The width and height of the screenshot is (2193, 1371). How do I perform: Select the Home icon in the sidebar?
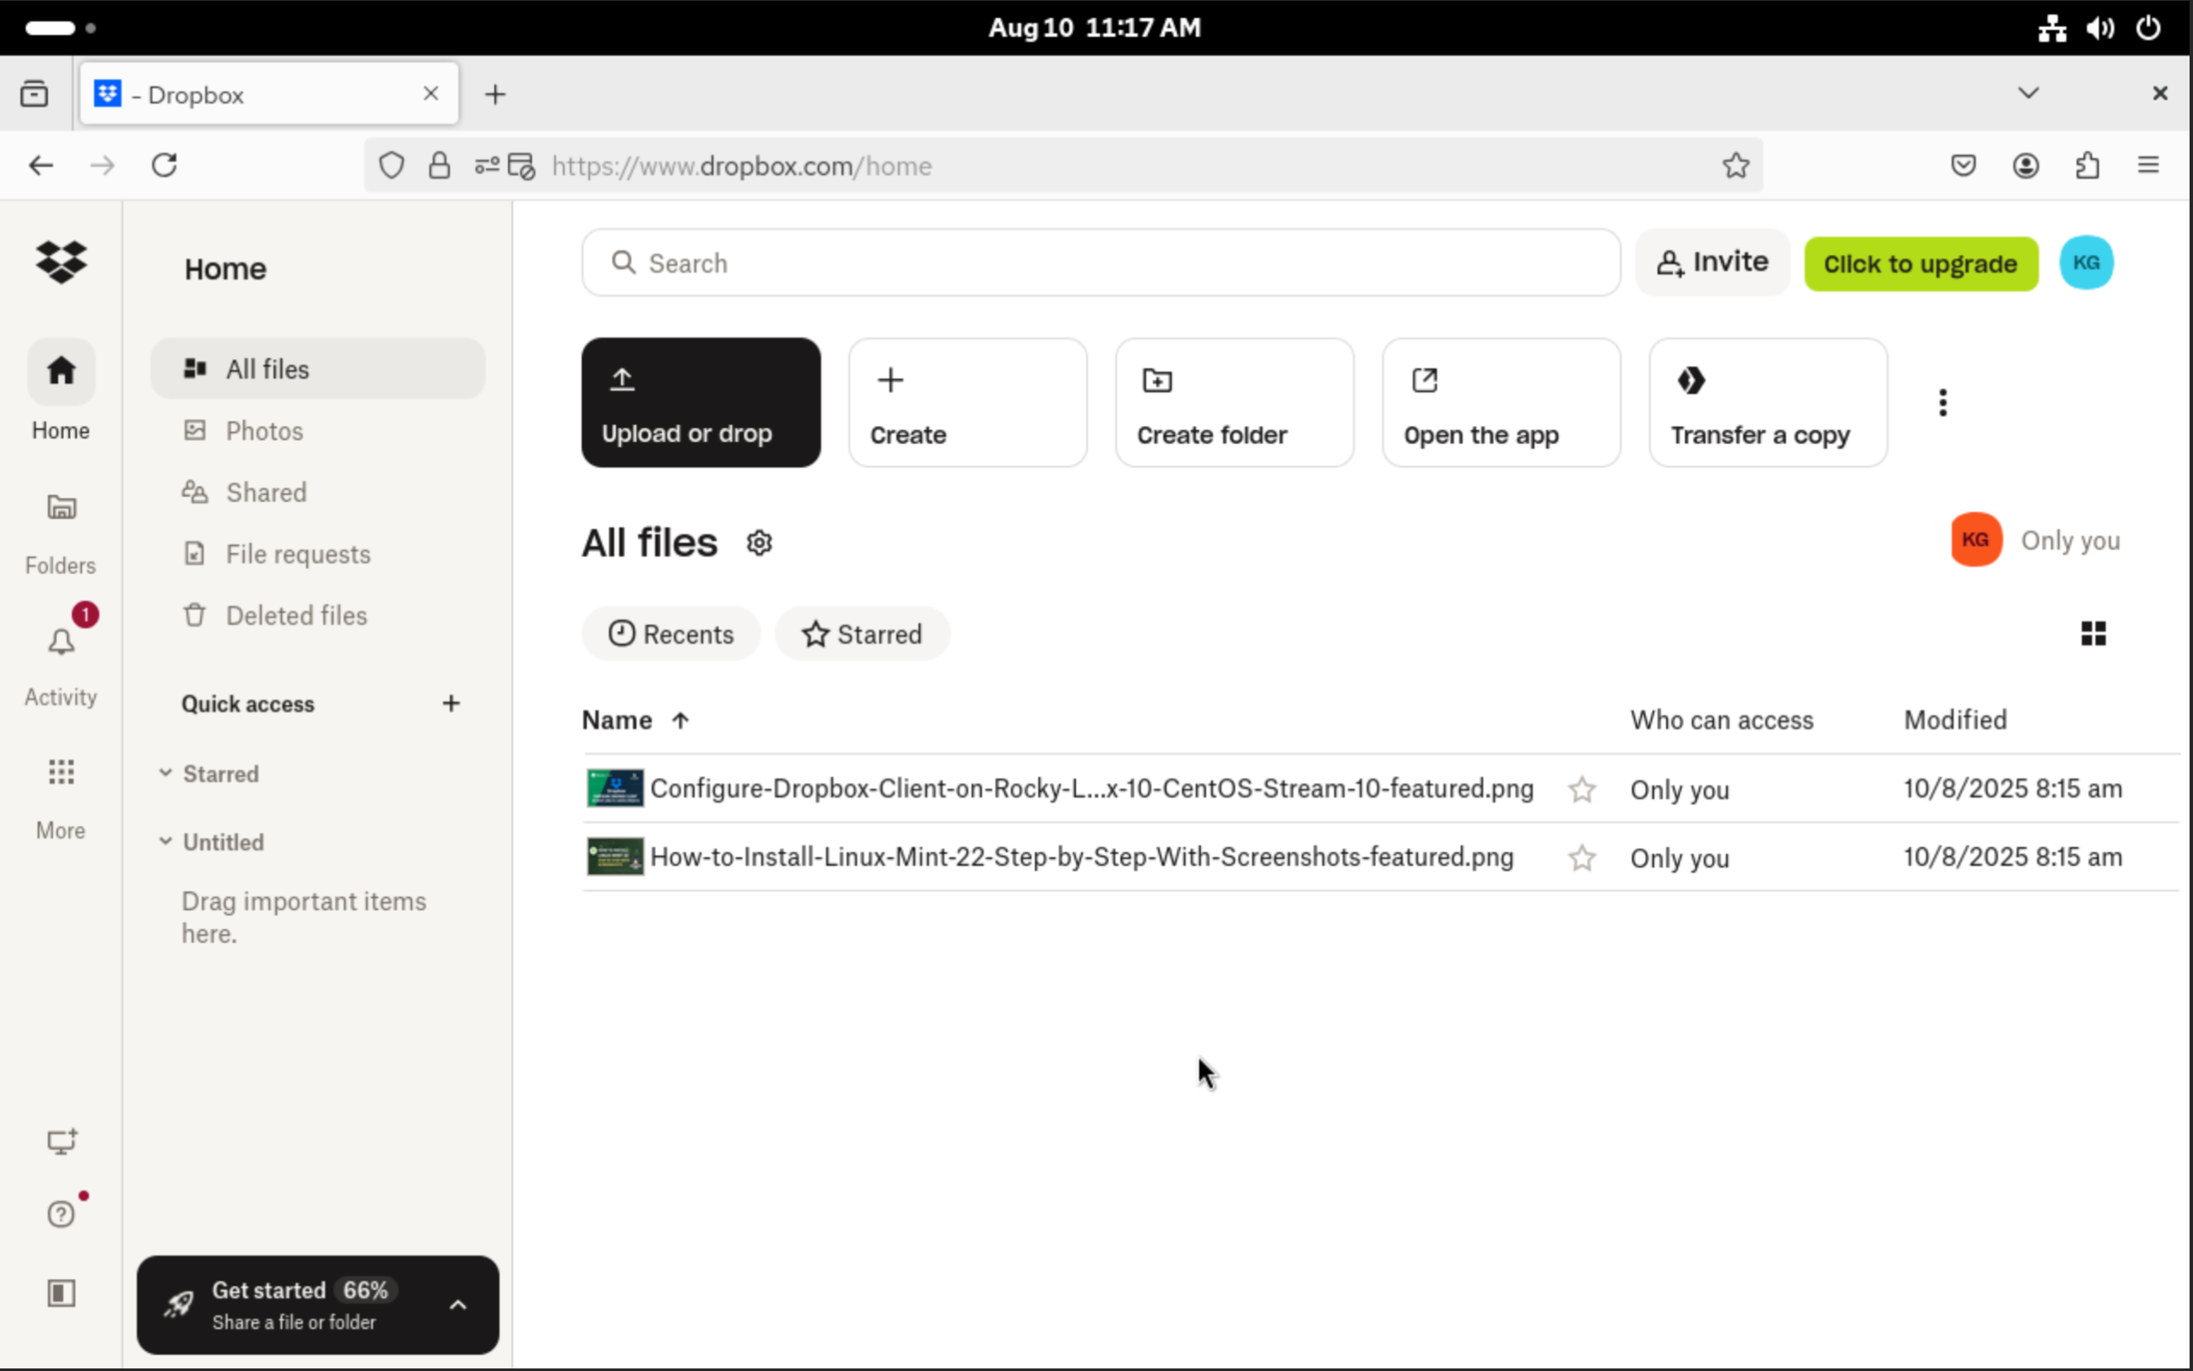(x=60, y=371)
